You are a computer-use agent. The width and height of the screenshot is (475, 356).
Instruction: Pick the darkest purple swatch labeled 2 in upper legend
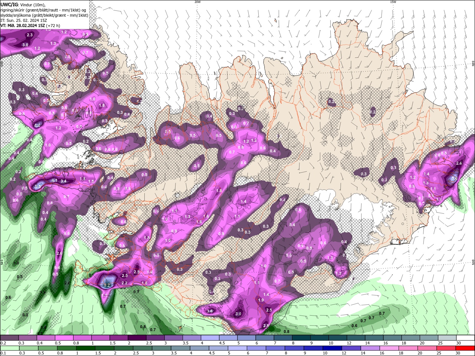pyautogui.click(x=137, y=338)
